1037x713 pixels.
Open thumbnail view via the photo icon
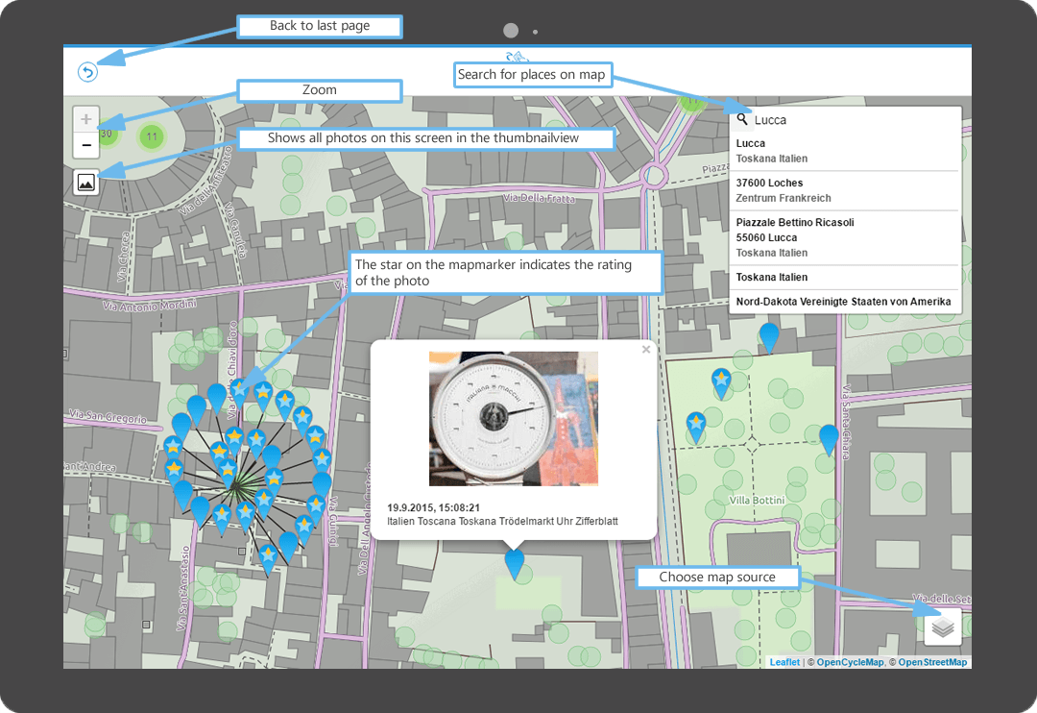point(86,181)
